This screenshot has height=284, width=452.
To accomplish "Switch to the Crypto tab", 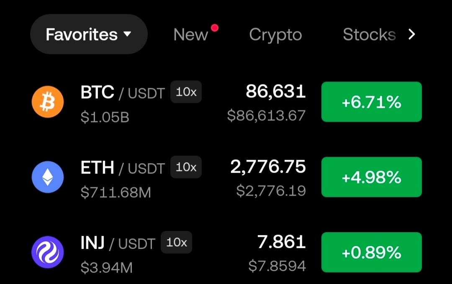I will click(x=275, y=35).
